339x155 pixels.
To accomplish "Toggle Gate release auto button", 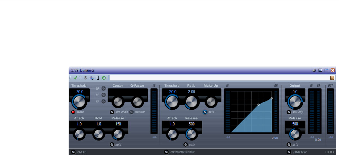I will (x=112, y=145).
